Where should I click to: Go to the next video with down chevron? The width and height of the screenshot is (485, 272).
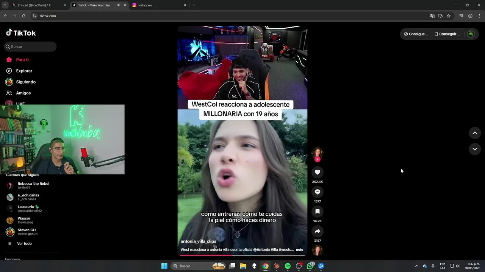475,149
